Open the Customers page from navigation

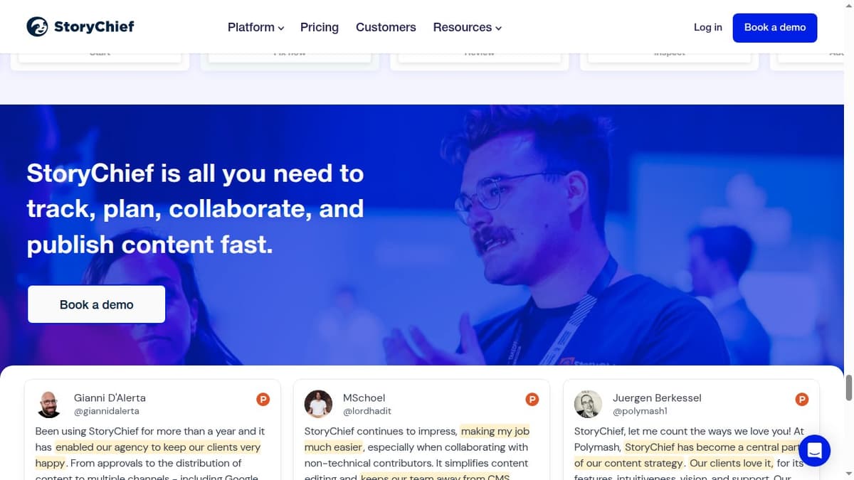click(386, 27)
